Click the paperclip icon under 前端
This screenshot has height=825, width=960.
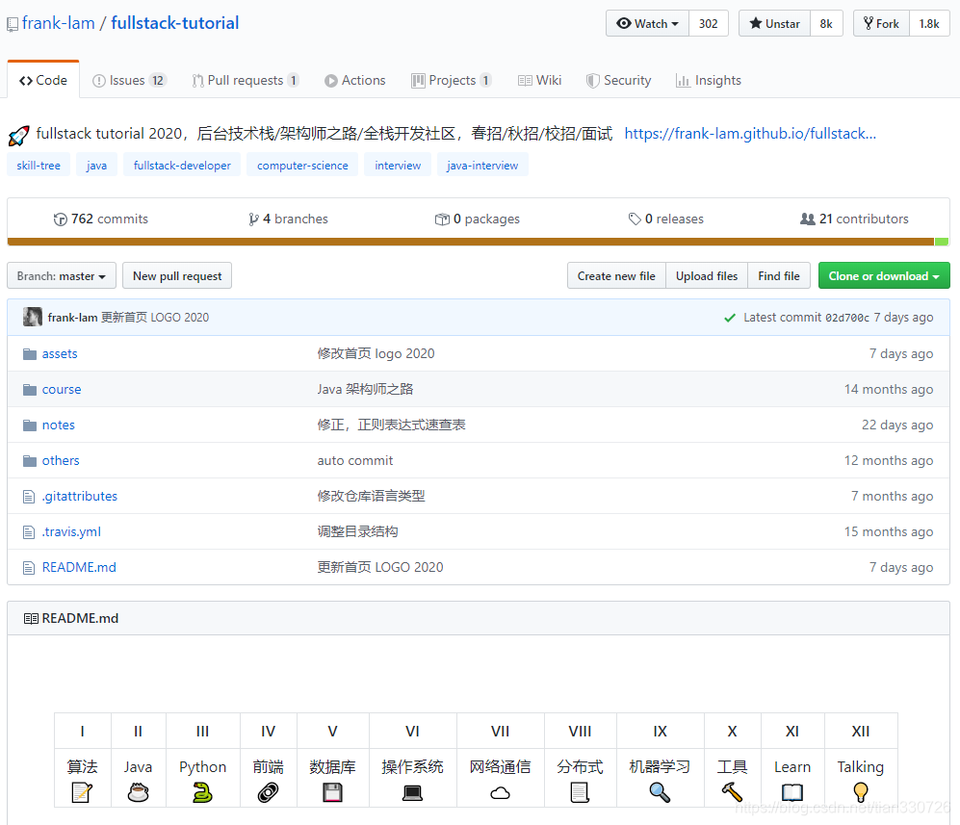(268, 792)
